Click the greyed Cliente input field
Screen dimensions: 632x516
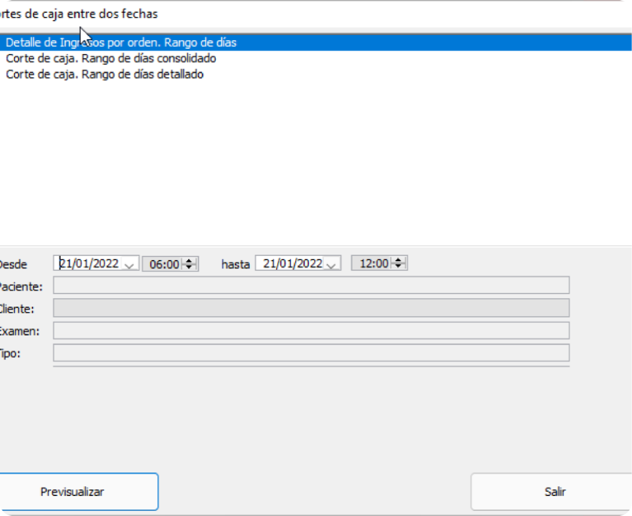coord(311,308)
